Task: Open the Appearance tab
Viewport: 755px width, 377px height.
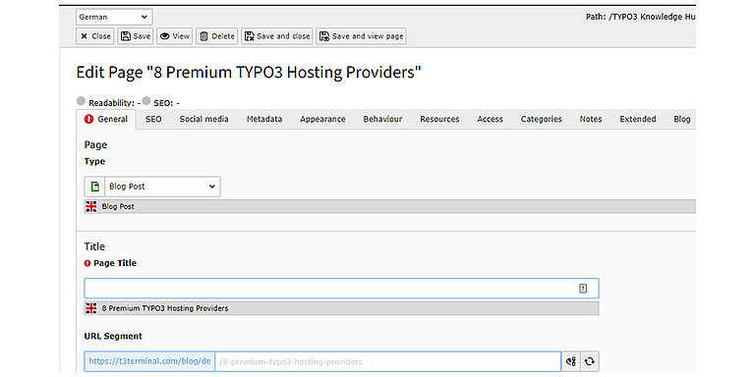Action: click(x=322, y=119)
